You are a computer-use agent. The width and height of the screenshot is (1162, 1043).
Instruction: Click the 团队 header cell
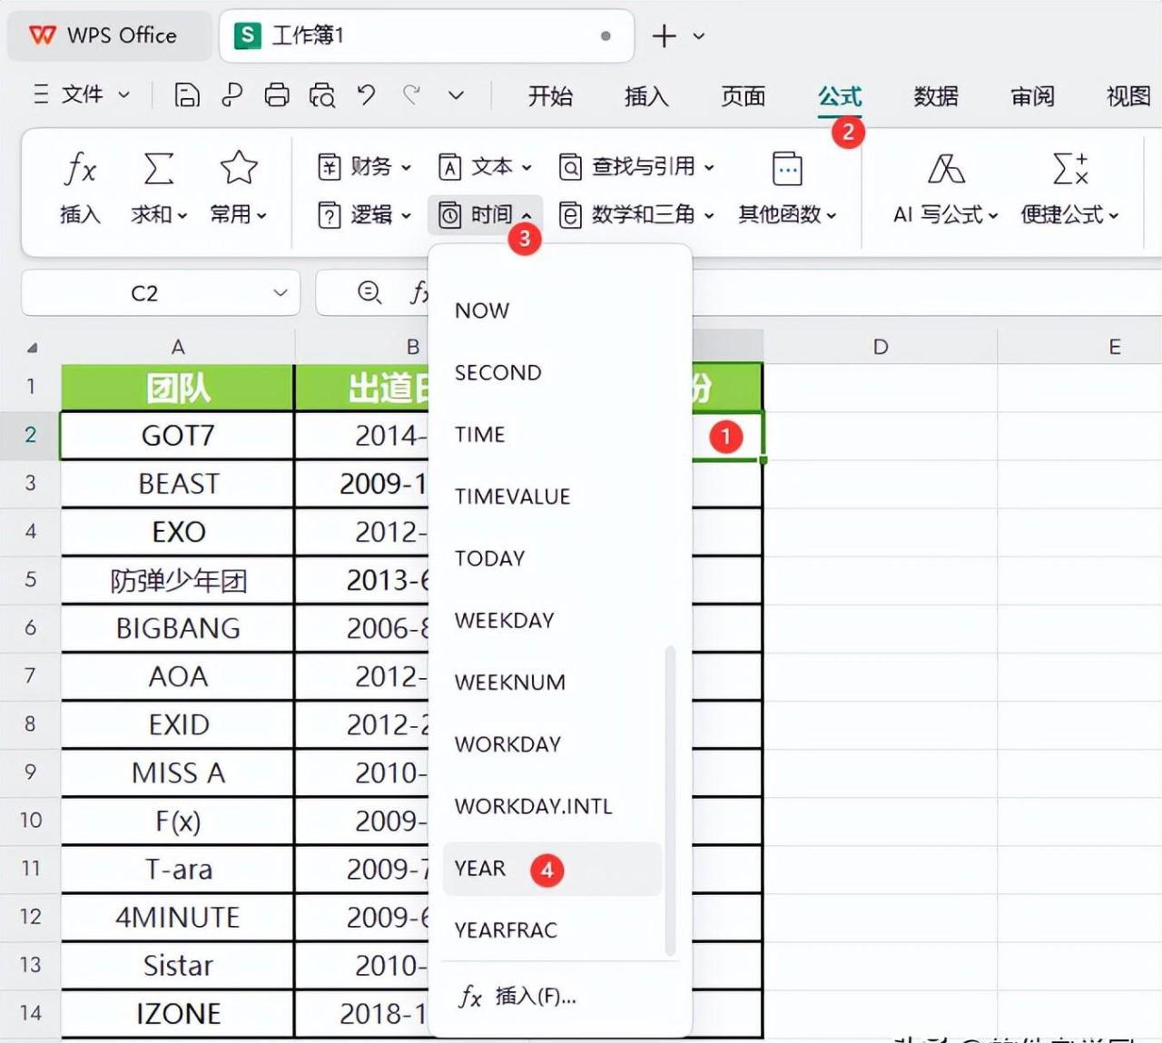point(178,388)
